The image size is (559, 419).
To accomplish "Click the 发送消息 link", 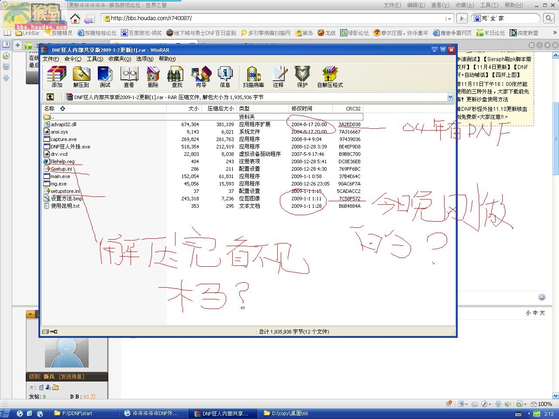I will click(72, 377).
